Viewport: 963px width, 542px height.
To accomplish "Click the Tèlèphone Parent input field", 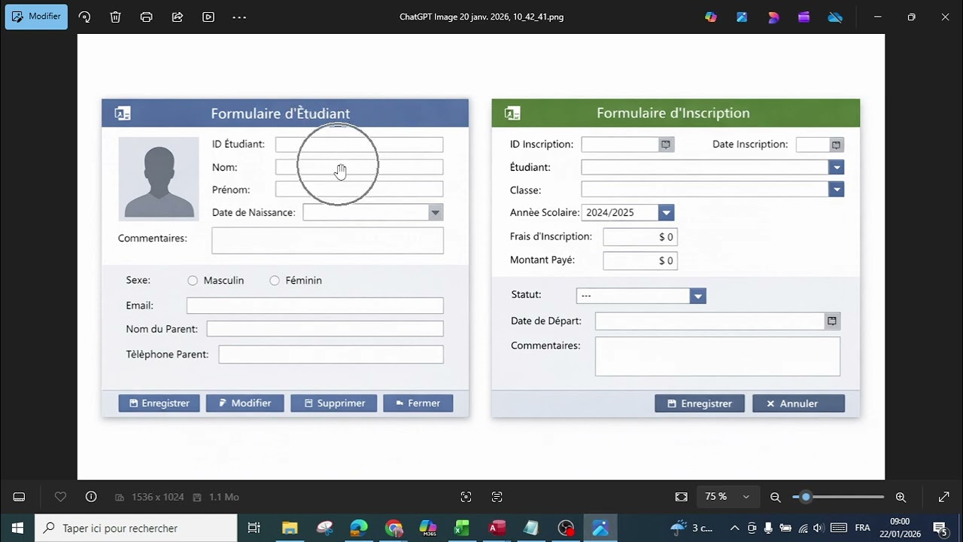I will pyautogui.click(x=331, y=355).
